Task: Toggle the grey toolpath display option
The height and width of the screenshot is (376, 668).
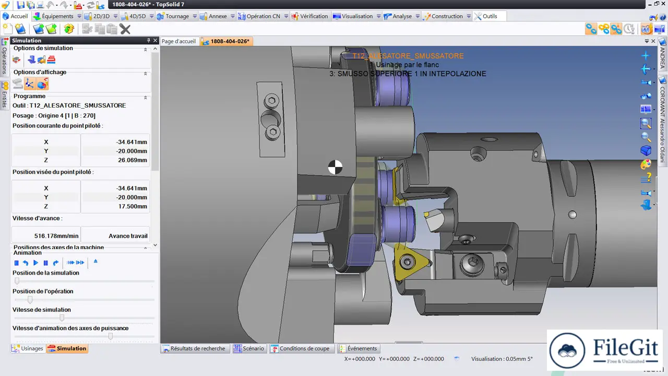Action: pos(17,84)
